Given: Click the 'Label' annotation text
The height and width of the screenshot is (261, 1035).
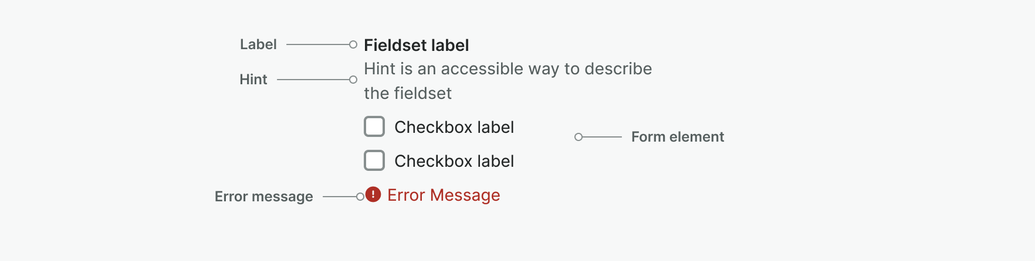Looking at the screenshot, I should click(x=258, y=44).
